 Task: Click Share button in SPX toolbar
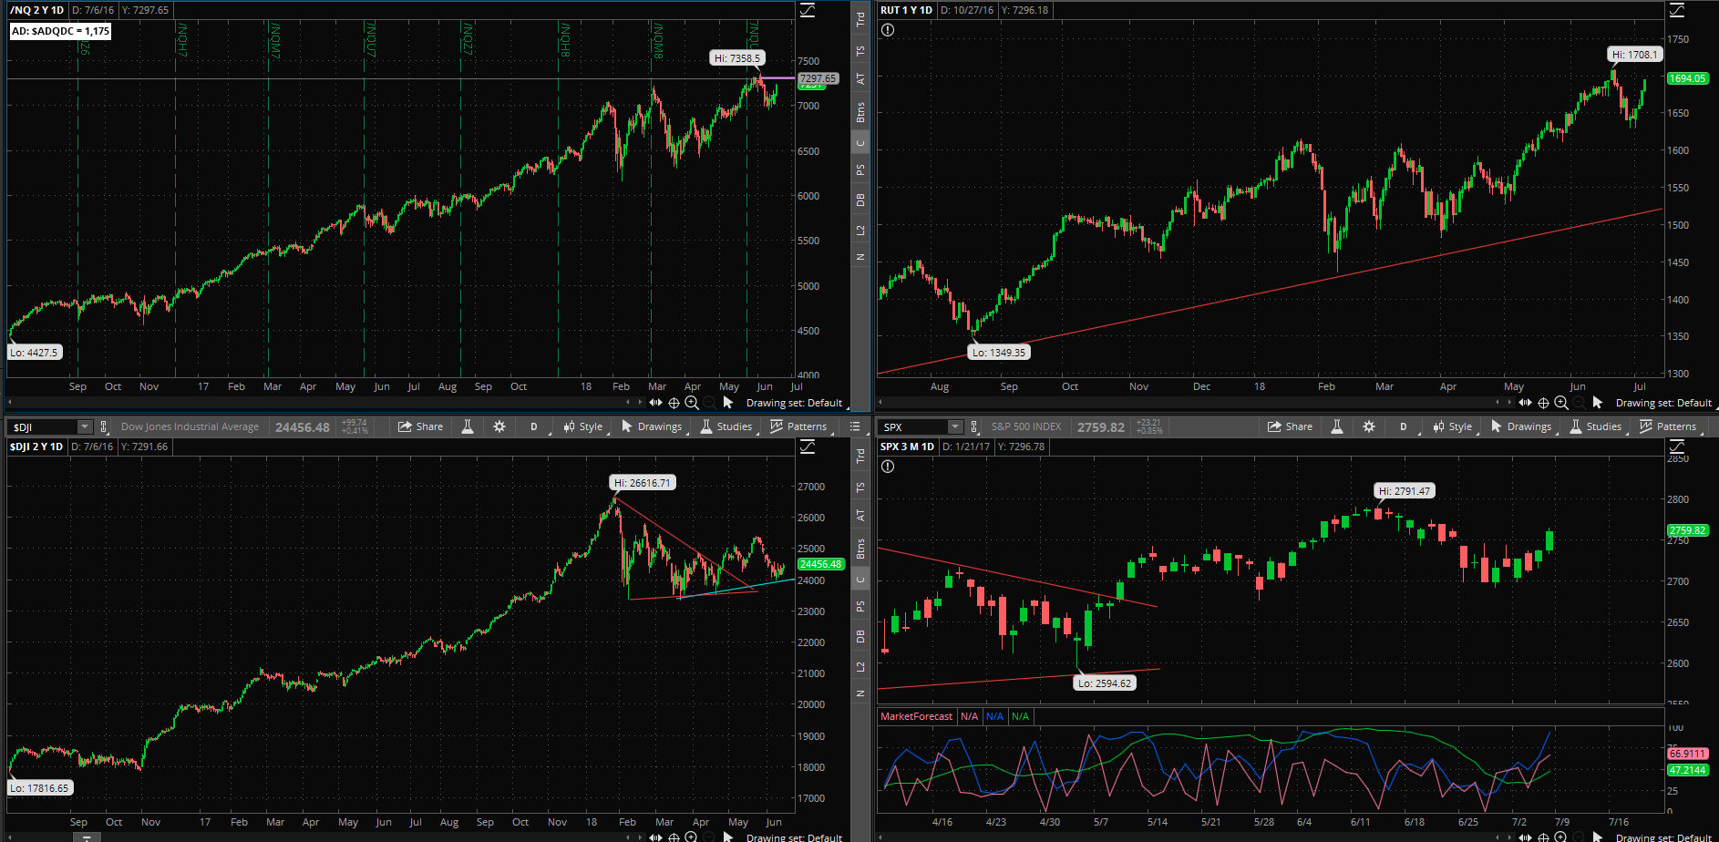(1290, 426)
